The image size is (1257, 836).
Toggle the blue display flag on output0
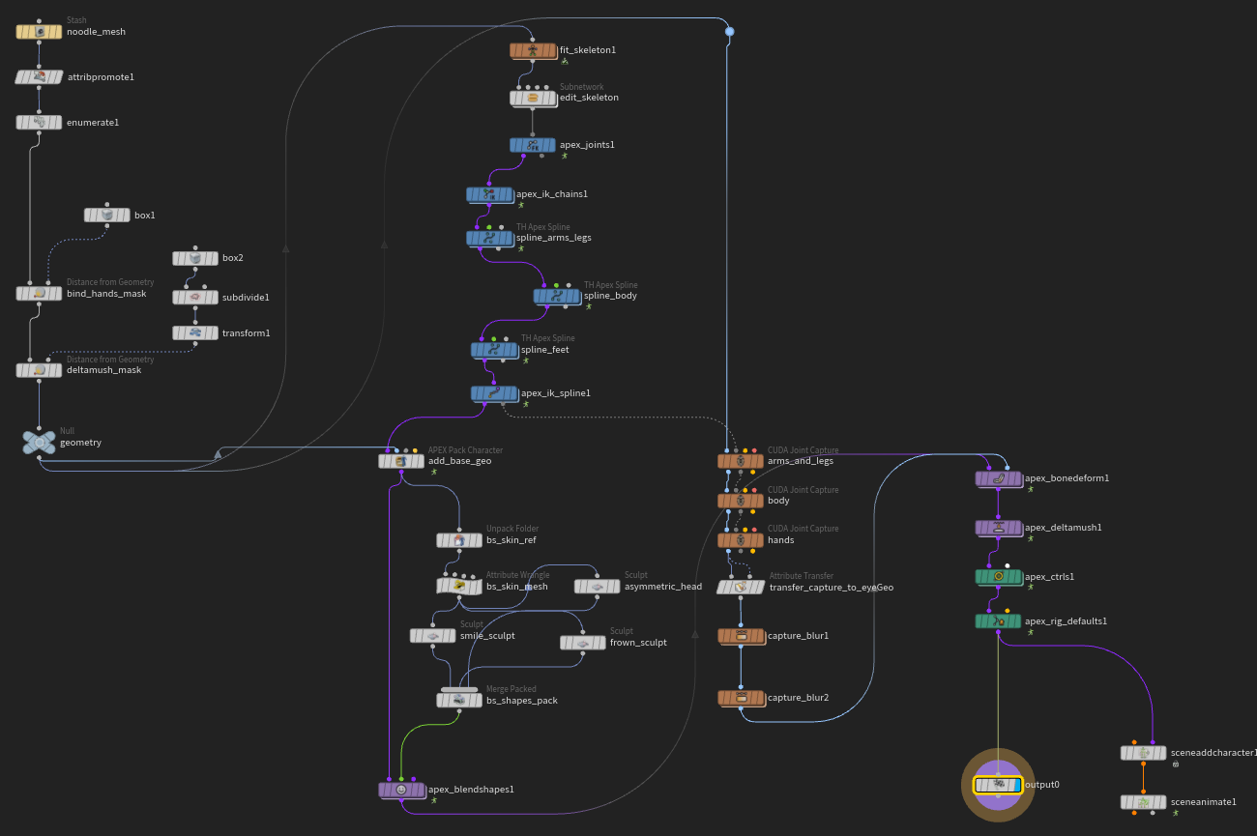pyautogui.click(x=1016, y=785)
